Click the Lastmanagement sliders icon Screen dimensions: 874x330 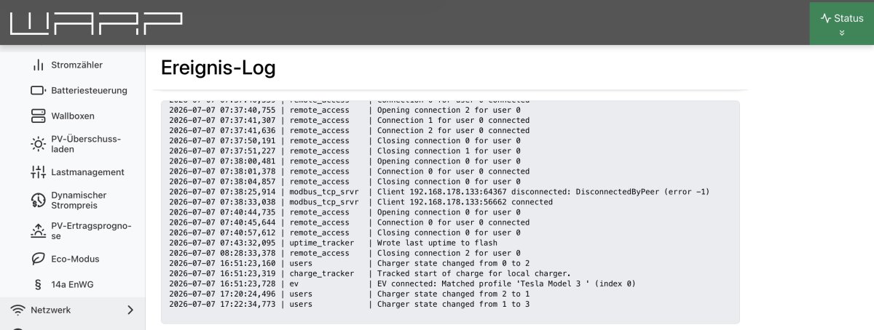38,172
